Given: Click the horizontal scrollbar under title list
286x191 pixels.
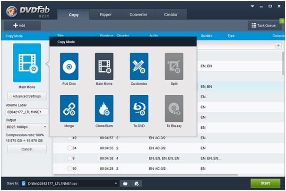Looking at the screenshot, I should (x=146, y=175).
